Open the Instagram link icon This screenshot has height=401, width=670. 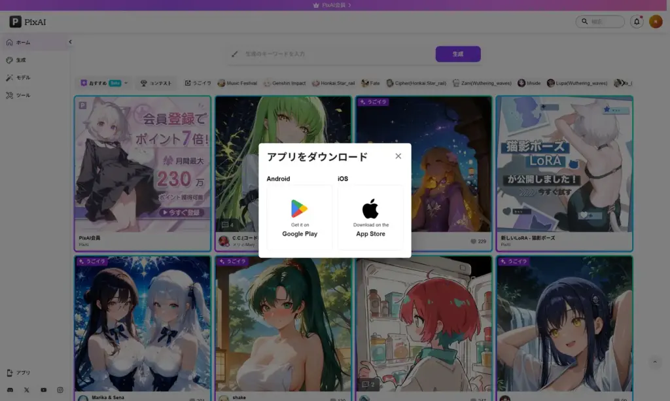click(x=60, y=390)
